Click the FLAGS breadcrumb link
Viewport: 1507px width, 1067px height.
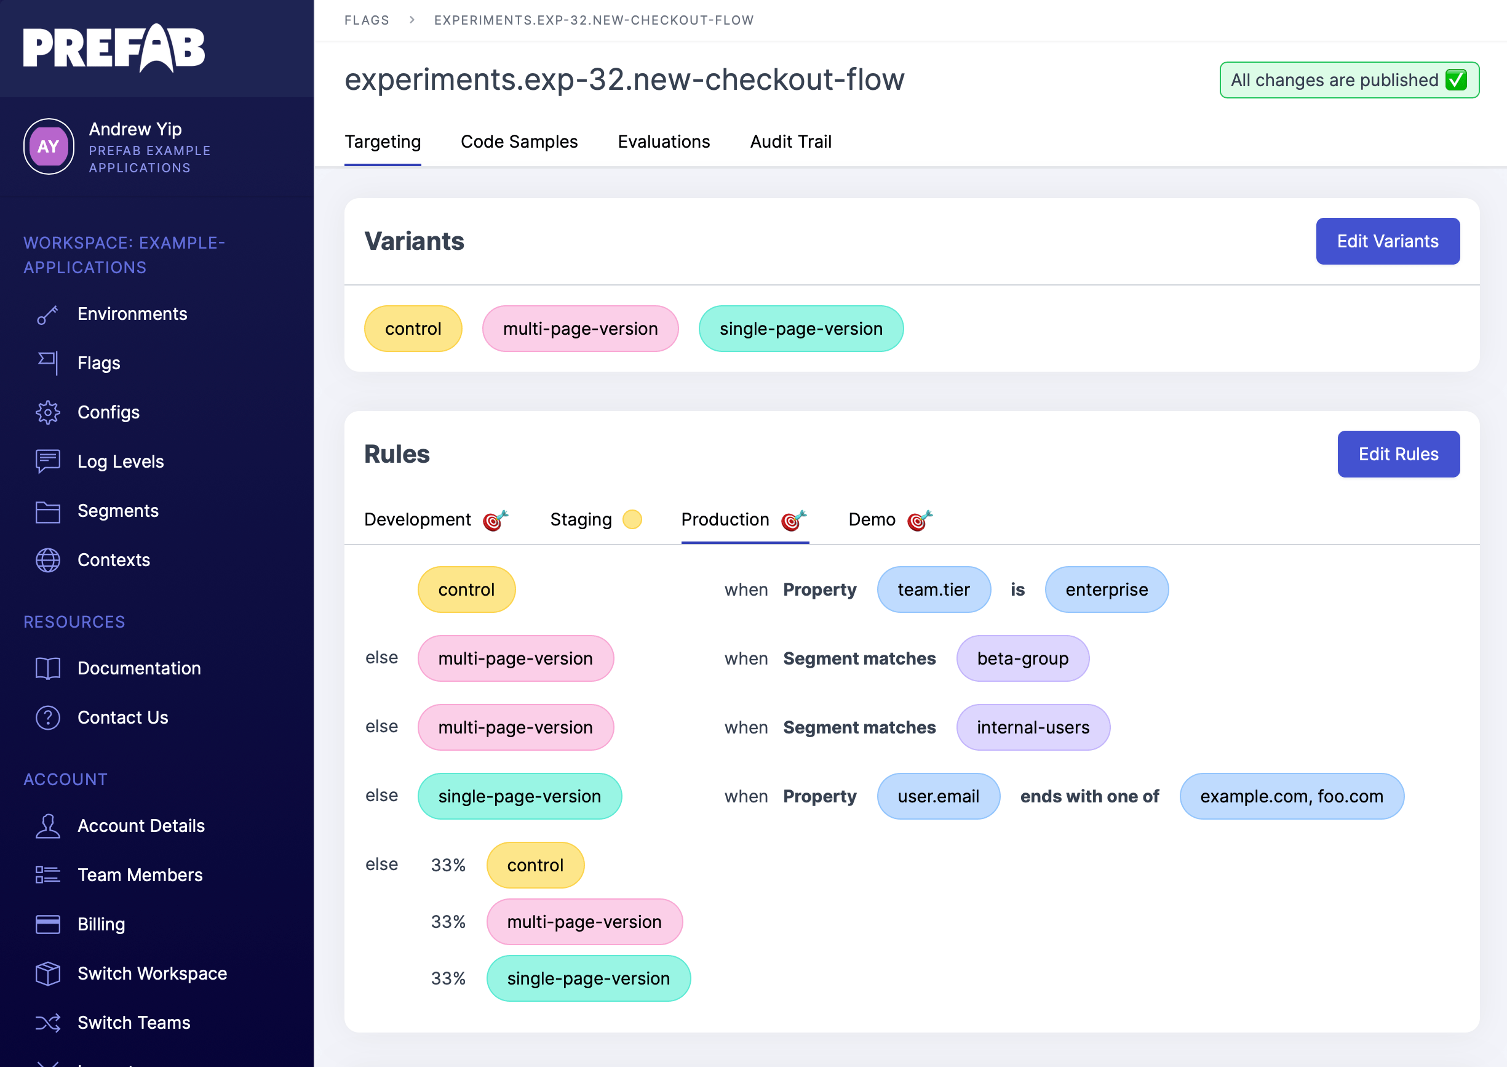367,20
